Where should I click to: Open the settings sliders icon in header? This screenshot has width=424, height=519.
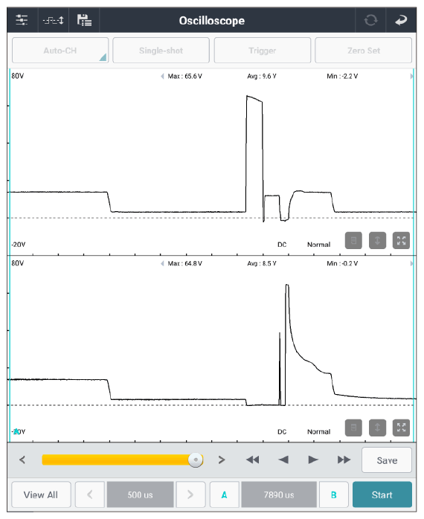coord(22,20)
